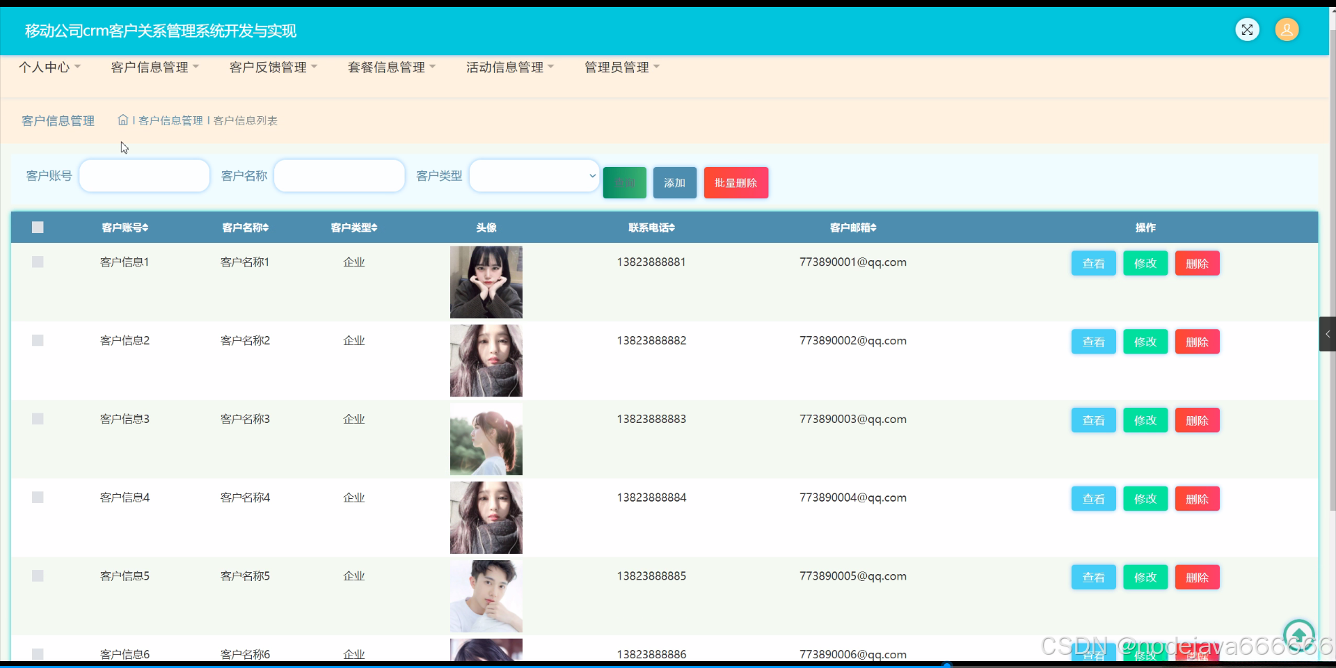Click 删除 for 客户信息2
1336x668 pixels.
pos(1197,342)
